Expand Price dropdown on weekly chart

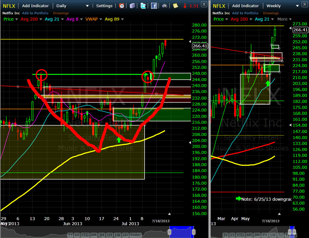(227, 19)
